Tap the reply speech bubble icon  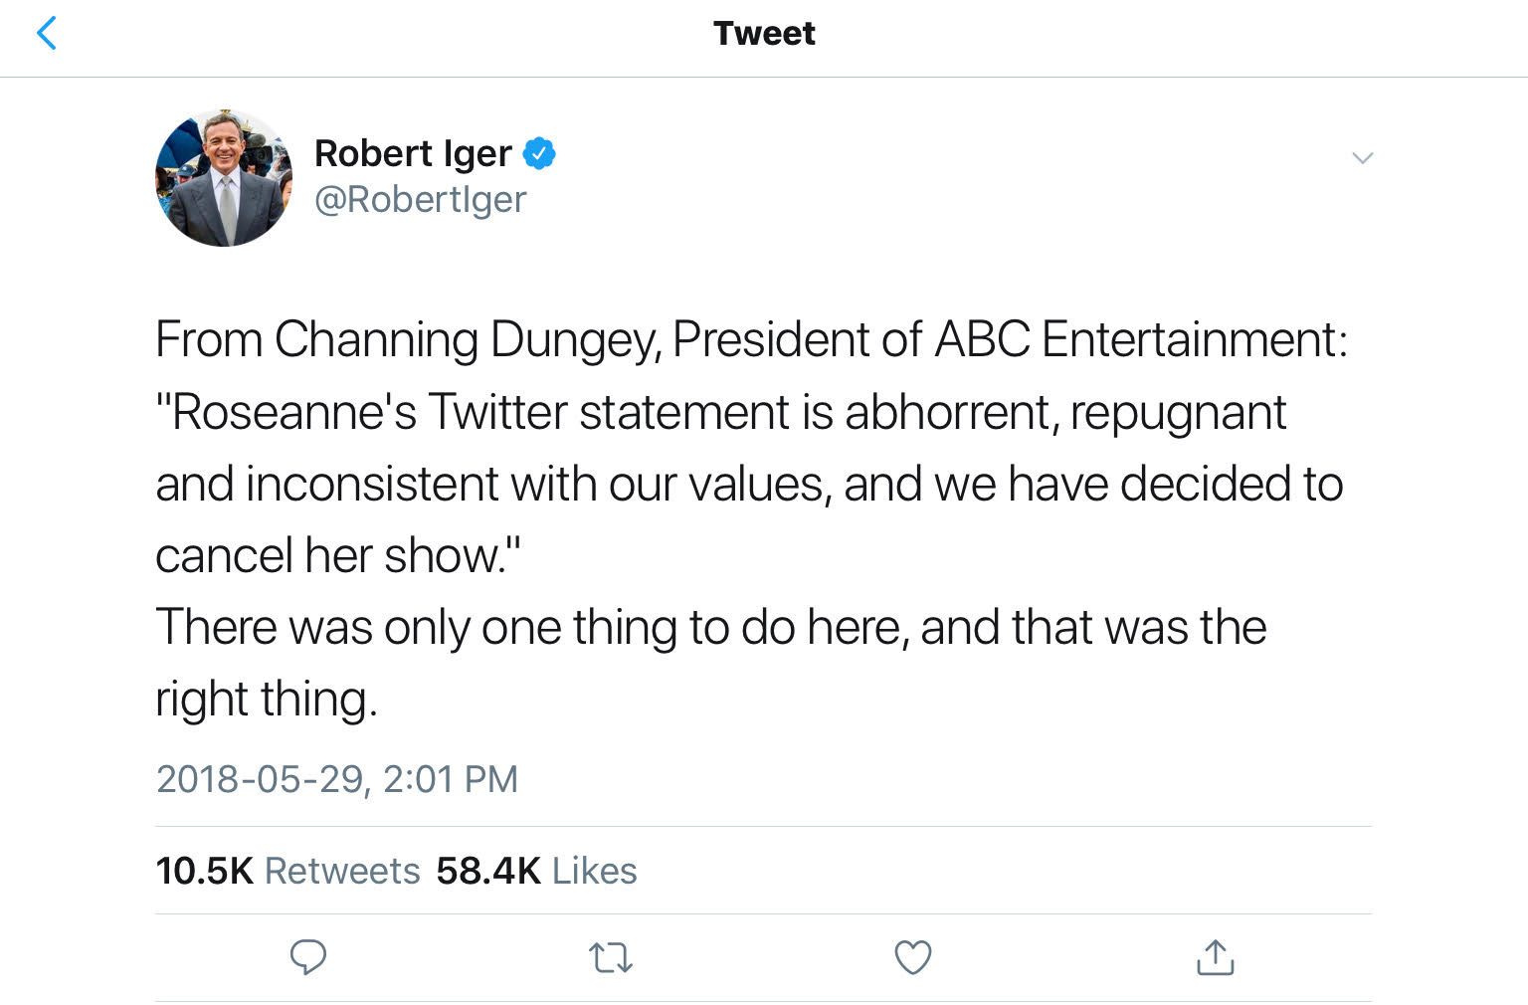[307, 957]
